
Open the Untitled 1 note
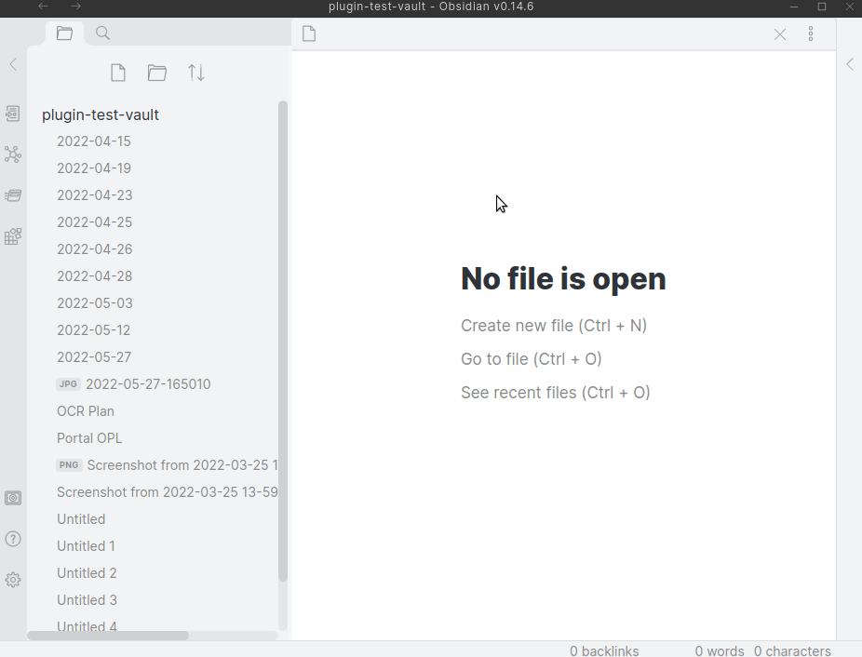click(86, 546)
